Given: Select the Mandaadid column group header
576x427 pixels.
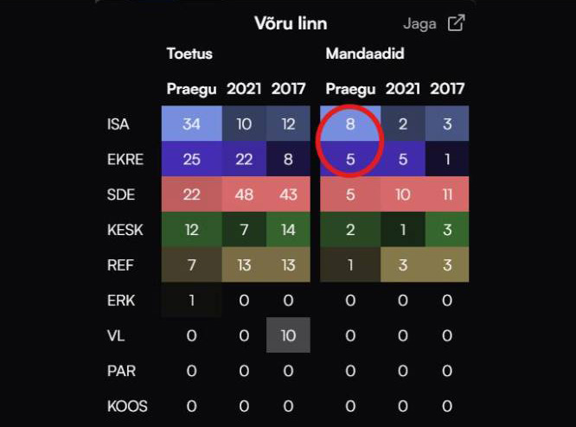Looking at the screenshot, I should tap(364, 54).
